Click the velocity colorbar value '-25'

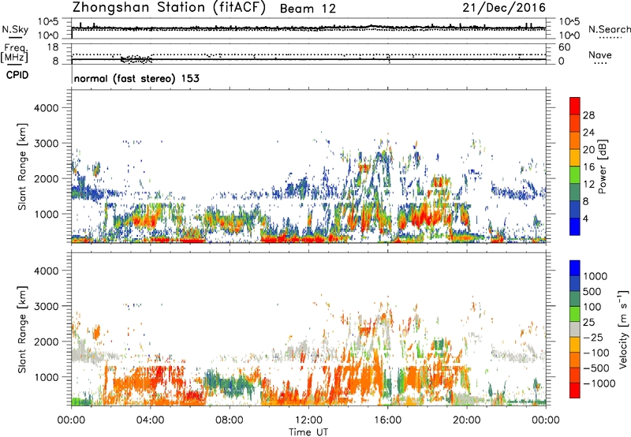coord(595,338)
